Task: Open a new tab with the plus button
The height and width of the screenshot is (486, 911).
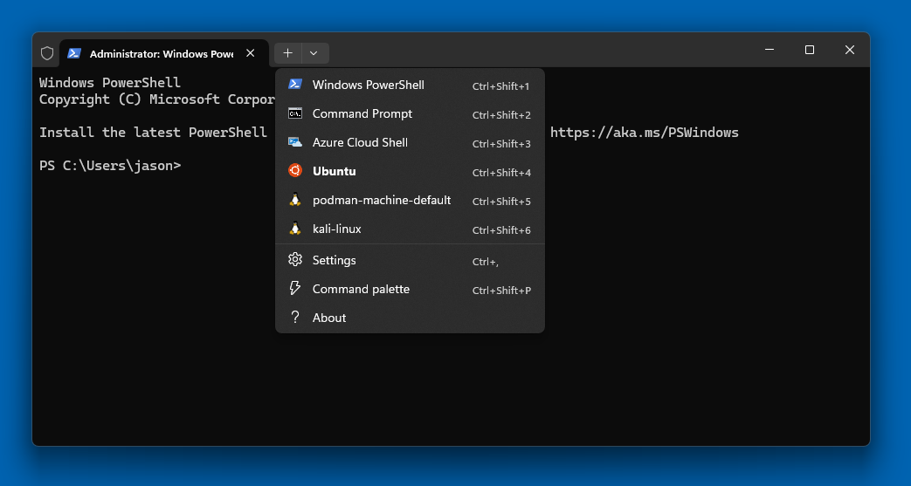Action: click(287, 53)
